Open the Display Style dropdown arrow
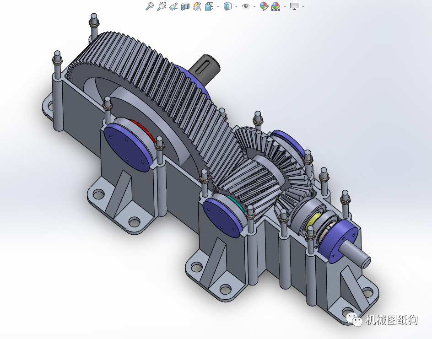 tap(237, 6)
